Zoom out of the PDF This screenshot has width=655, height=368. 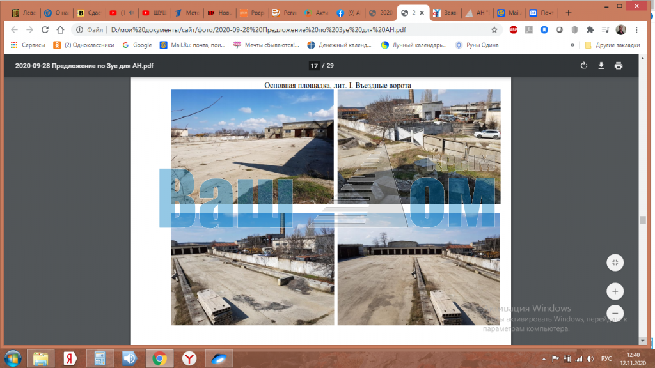click(615, 313)
